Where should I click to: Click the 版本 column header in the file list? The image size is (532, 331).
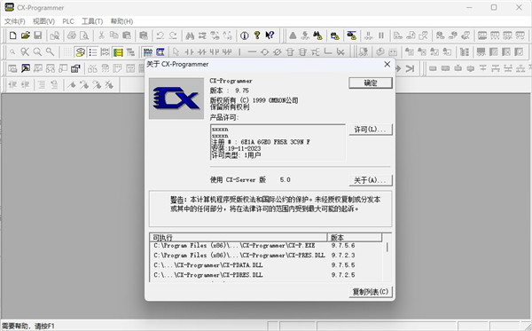click(355, 237)
